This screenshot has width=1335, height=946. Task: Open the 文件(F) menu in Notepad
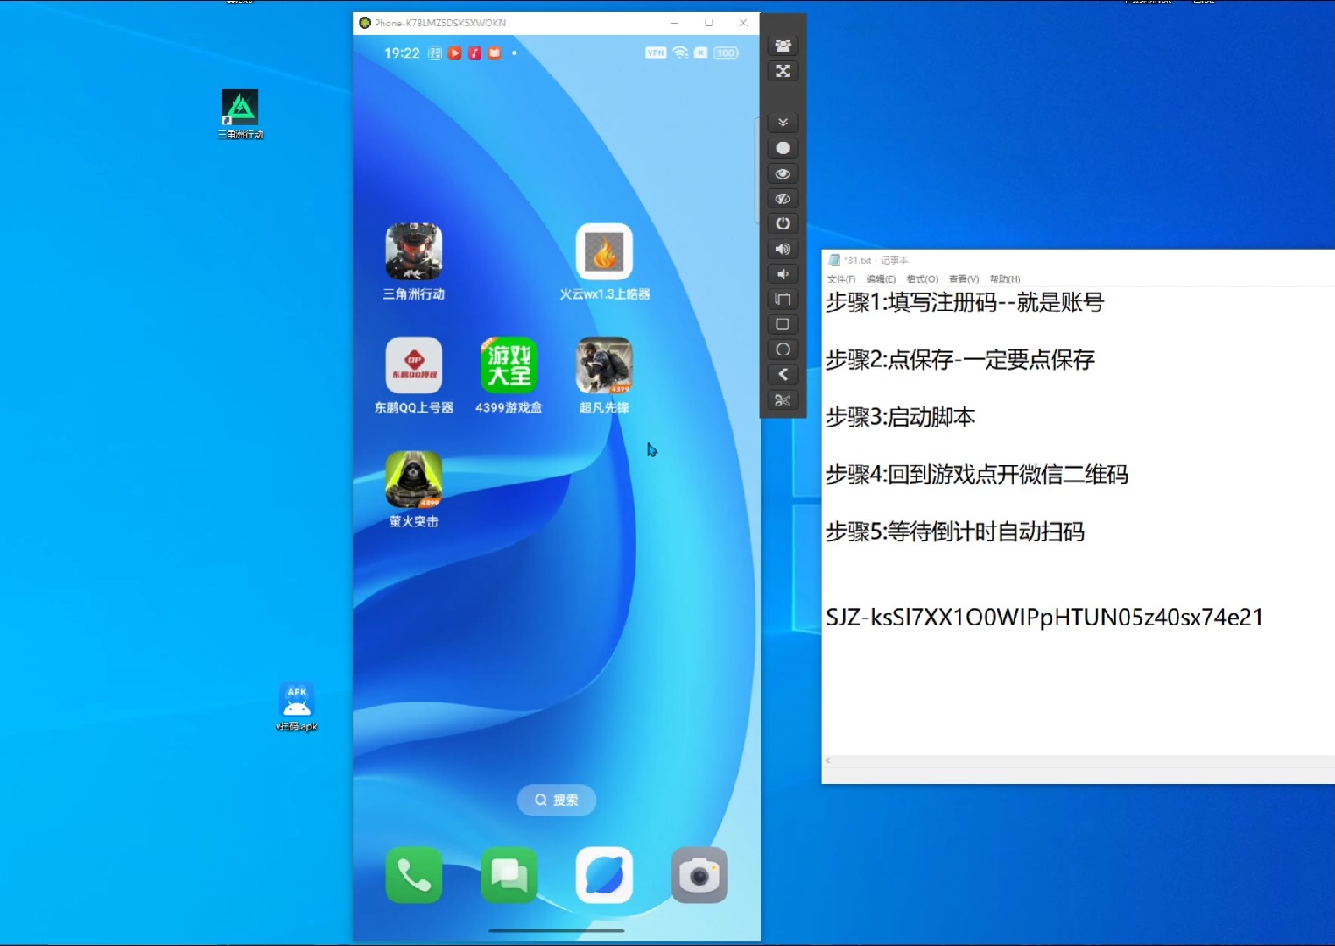click(841, 279)
